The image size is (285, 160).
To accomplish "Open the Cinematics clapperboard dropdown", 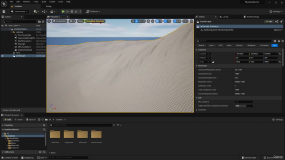I will 53,12.
